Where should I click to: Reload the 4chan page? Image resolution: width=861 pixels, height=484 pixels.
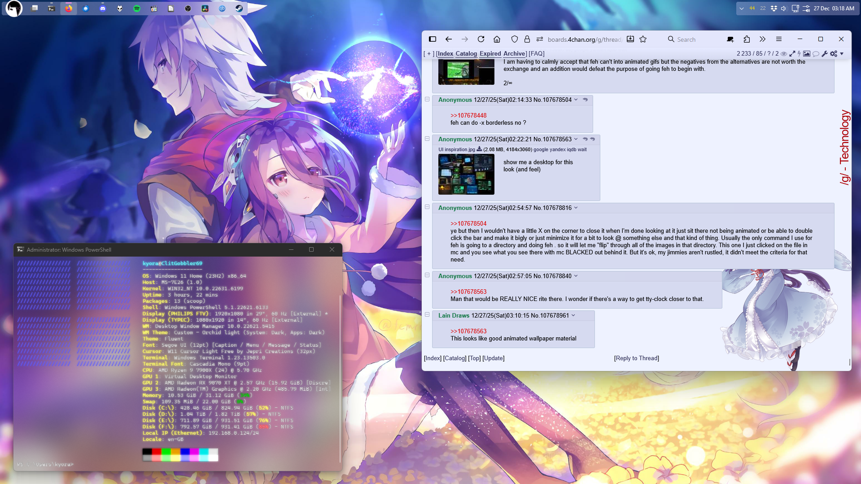point(481,39)
